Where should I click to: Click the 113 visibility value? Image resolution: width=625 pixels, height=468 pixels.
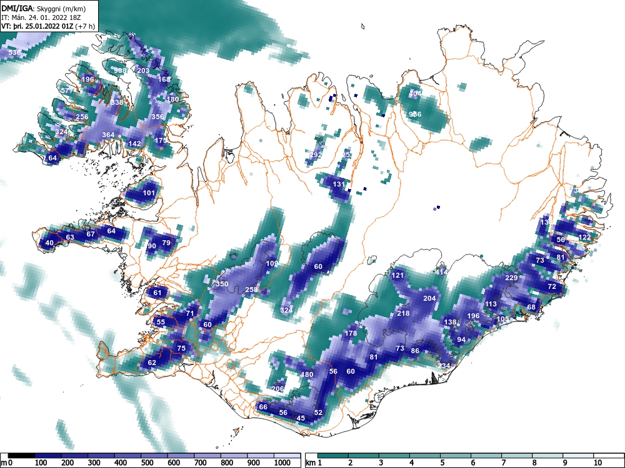pyautogui.click(x=491, y=304)
